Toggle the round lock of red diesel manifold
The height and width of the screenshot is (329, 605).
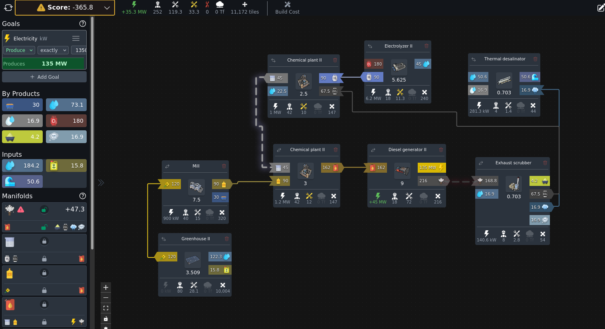44,304
